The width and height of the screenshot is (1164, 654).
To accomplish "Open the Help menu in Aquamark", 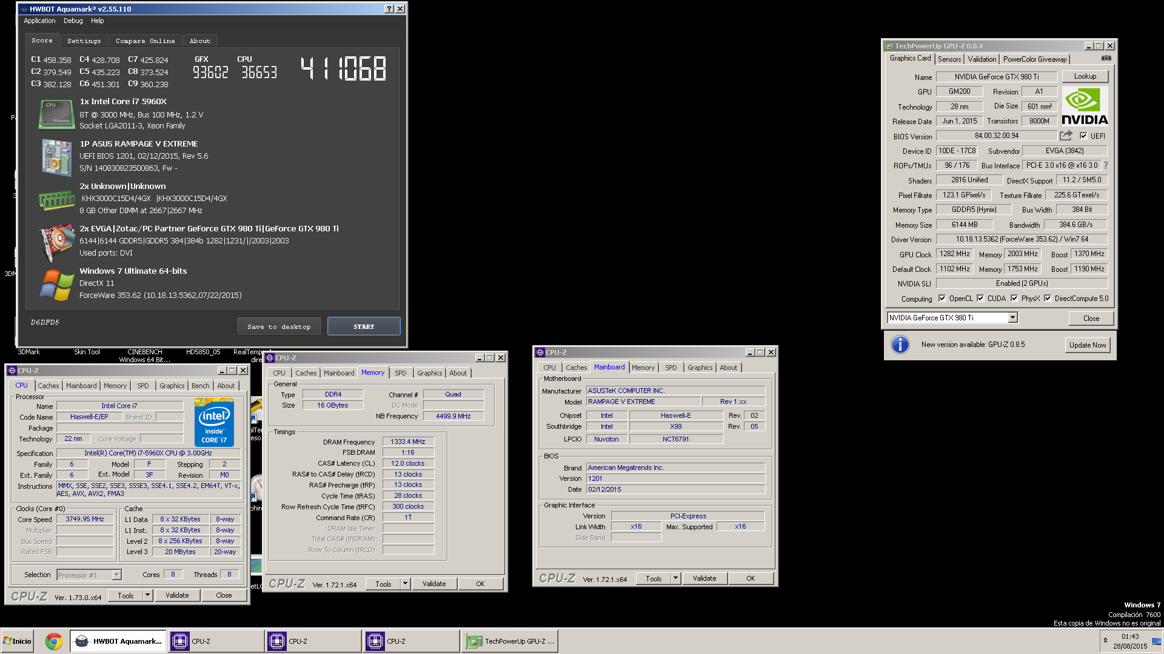I will point(97,21).
